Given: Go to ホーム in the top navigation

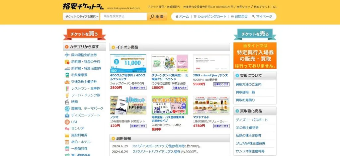Looking at the screenshot, I should [x=182, y=17].
